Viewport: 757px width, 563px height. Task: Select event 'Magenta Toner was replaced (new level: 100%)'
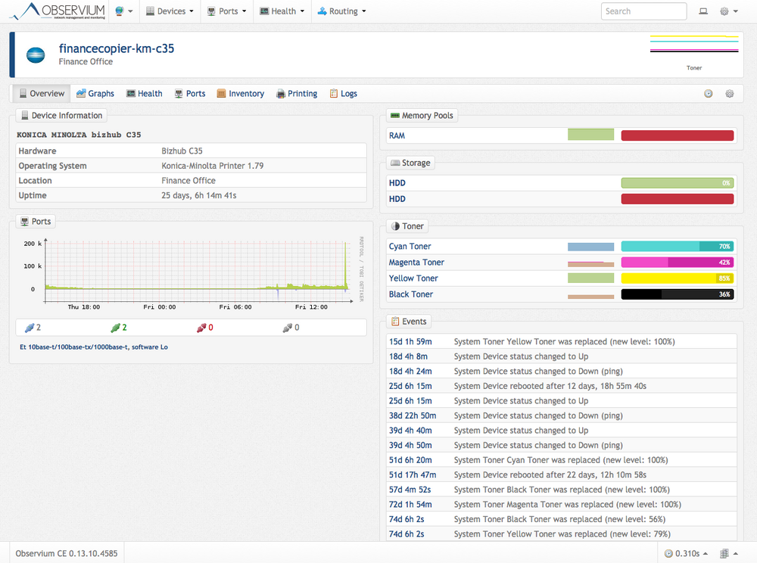tap(562, 505)
